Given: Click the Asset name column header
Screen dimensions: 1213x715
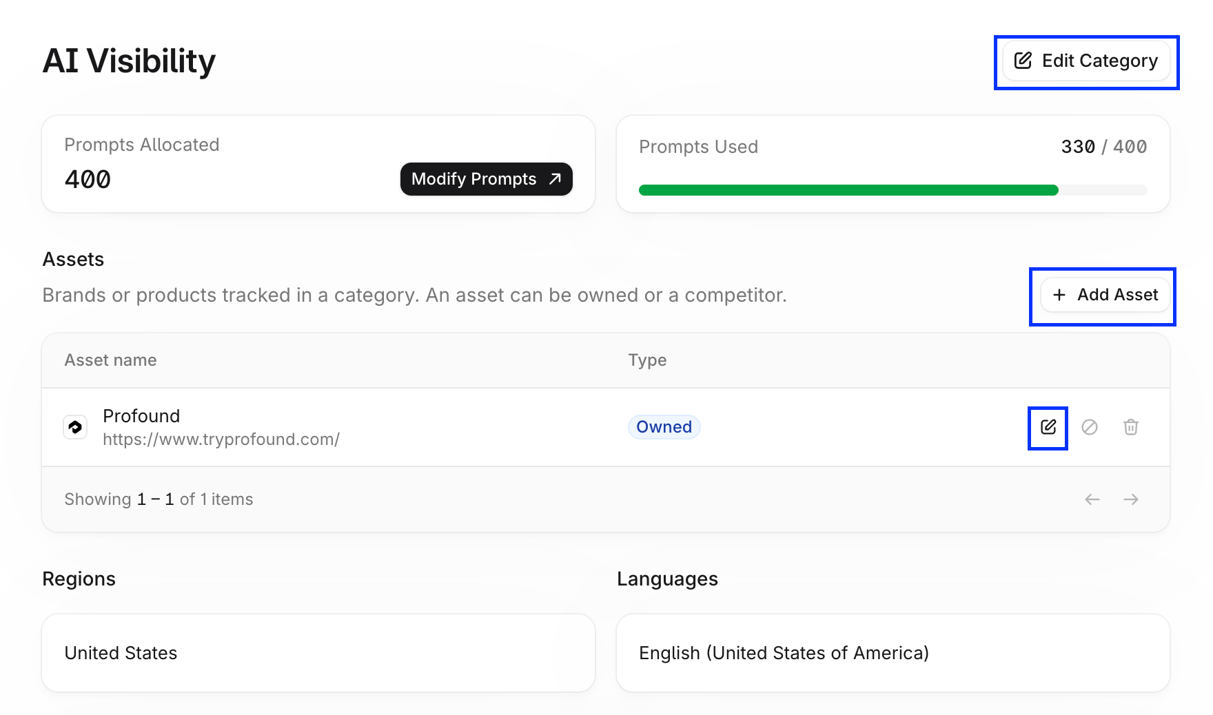Looking at the screenshot, I should pyautogui.click(x=110, y=360).
